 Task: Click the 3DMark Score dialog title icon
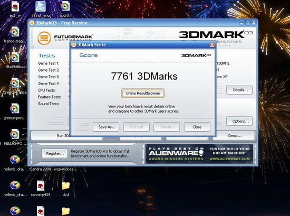74,45
